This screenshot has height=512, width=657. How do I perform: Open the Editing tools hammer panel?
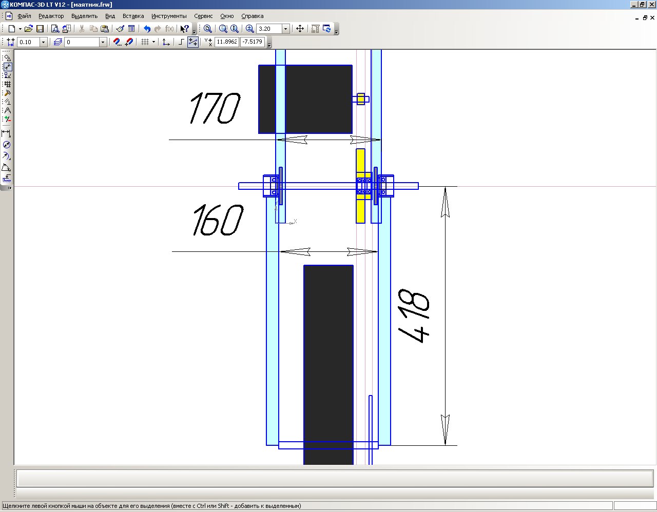(x=7, y=93)
